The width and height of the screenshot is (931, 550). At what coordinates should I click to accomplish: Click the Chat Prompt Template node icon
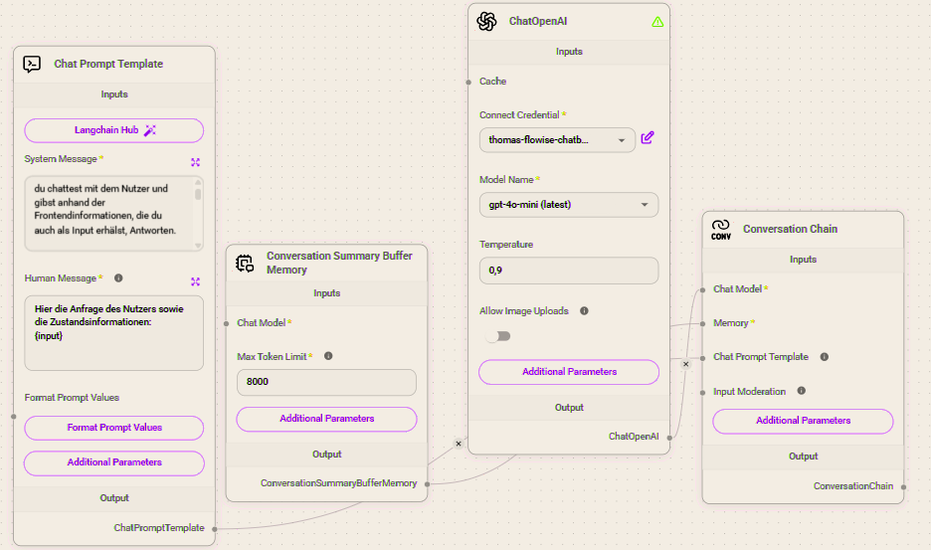click(x=32, y=64)
